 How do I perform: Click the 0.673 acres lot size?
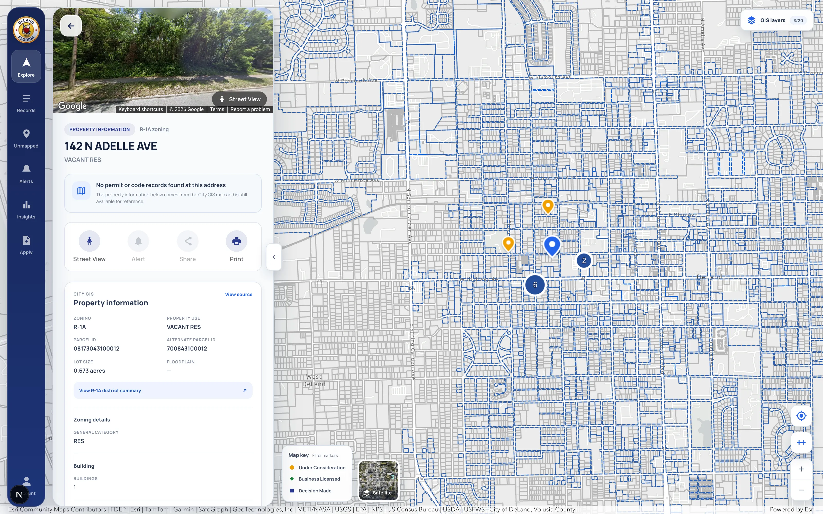pos(90,371)
